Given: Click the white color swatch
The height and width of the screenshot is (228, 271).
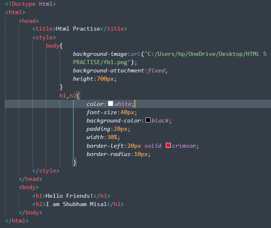Looking at the screenshot, I should (111, 103).
